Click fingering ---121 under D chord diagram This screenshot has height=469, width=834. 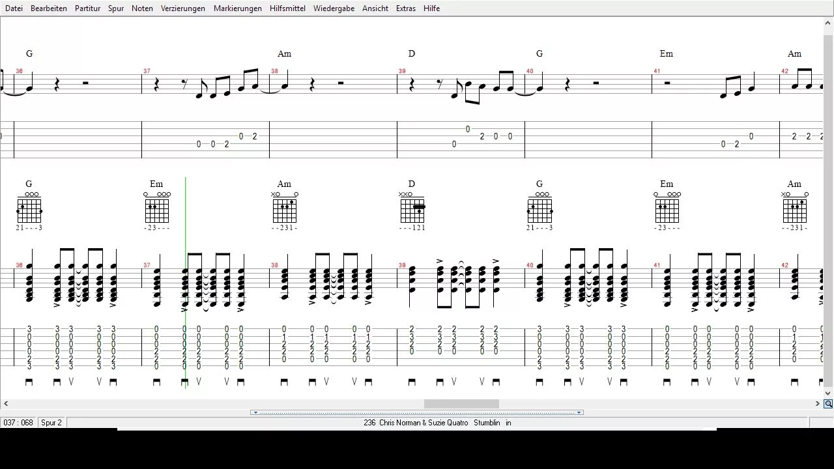point(412,228)
